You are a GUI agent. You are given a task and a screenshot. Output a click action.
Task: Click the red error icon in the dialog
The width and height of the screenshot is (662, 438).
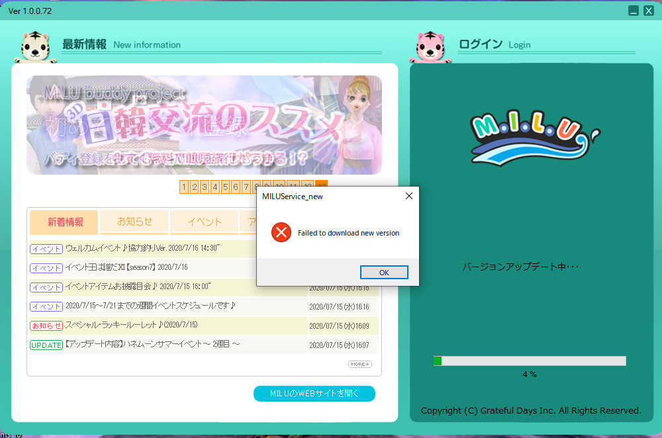point(281,232)
